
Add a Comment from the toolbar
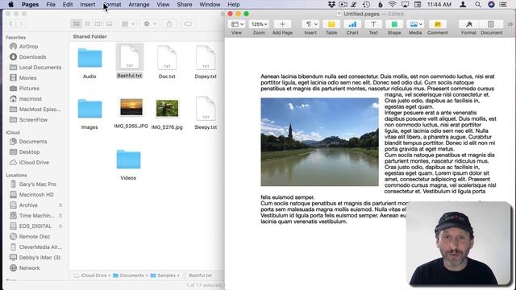coord(437,24)
